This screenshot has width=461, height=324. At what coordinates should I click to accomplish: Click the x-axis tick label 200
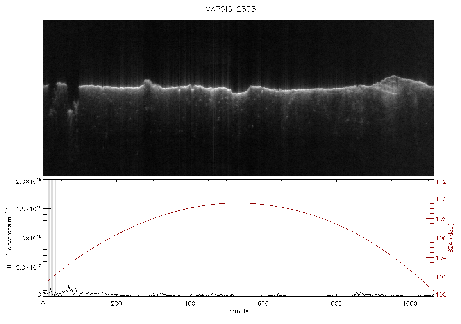(x=116, y=304)
